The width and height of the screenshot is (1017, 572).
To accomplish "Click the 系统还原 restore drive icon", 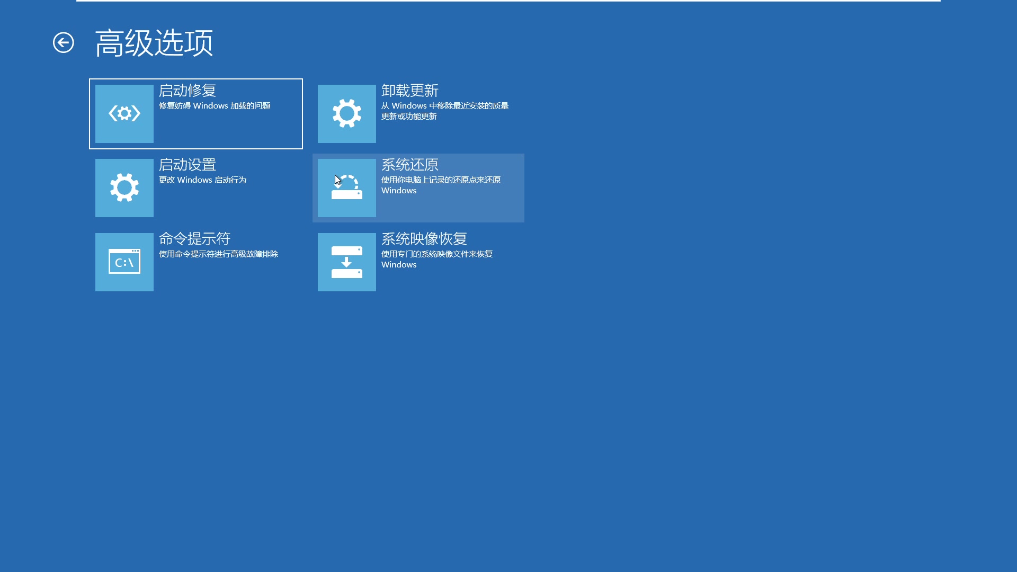I will pyautogui.click(x=347, y=188).
